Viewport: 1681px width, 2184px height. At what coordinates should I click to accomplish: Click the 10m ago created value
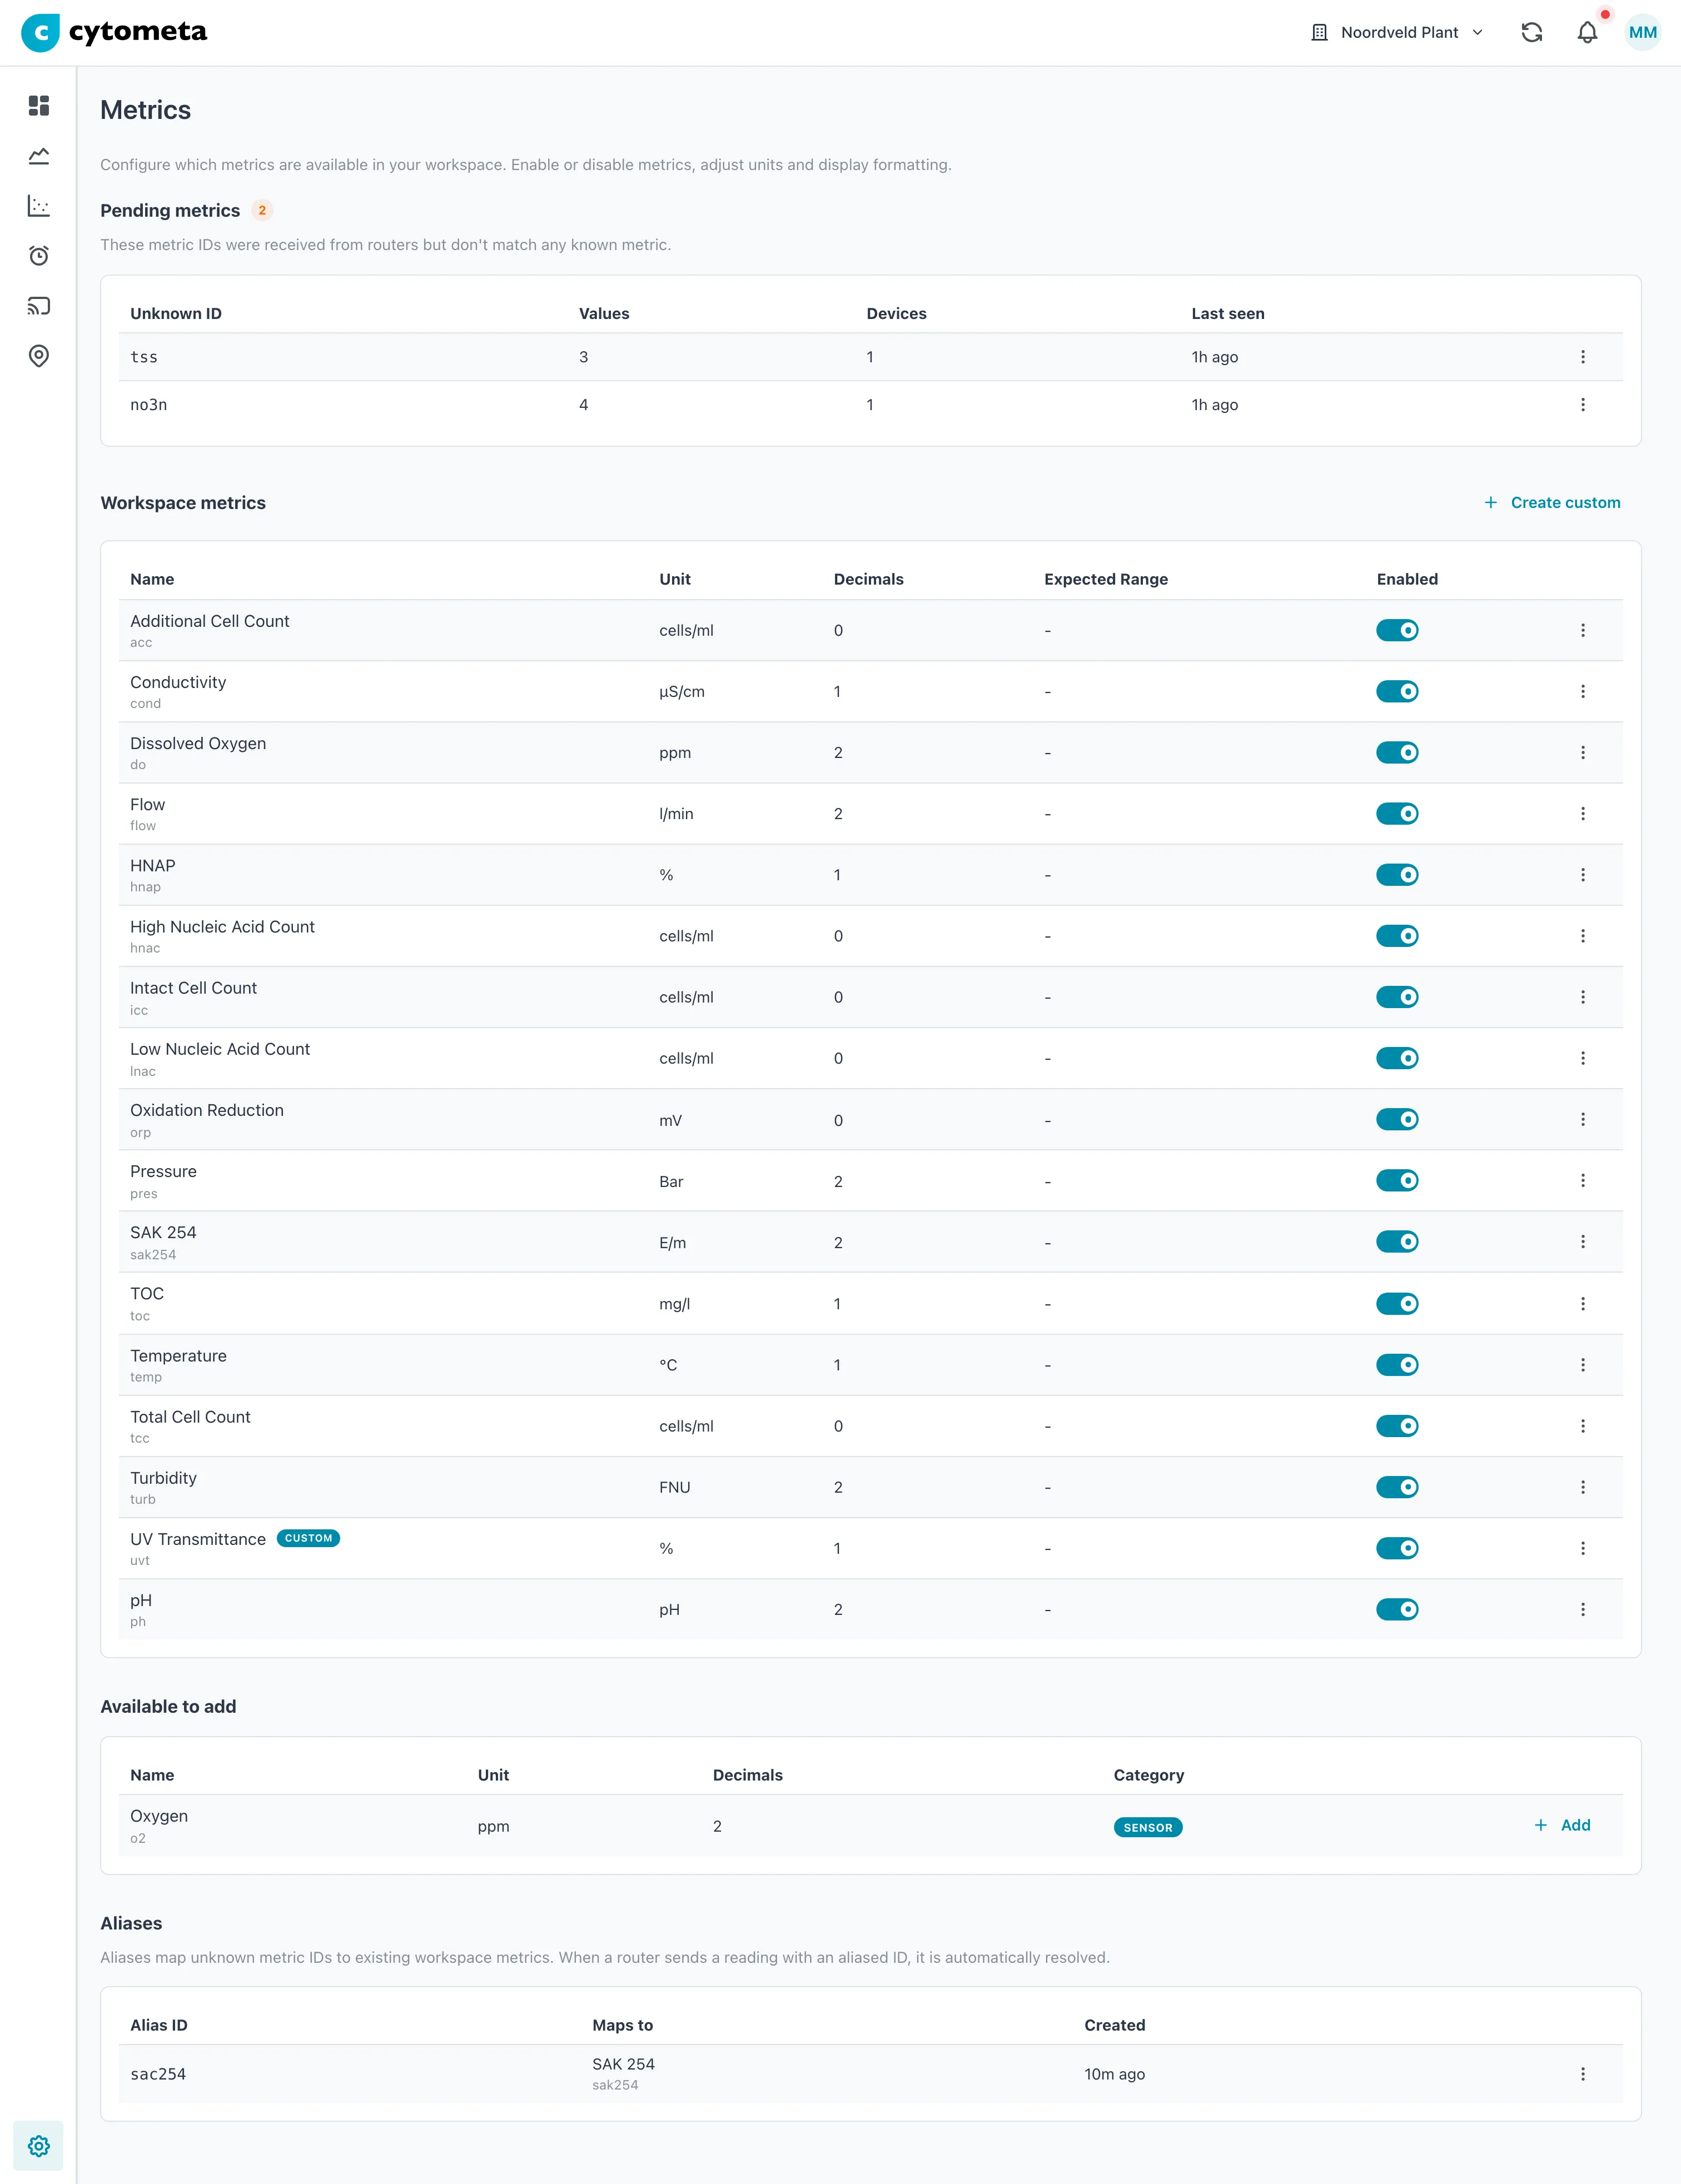(1115, 2074)
